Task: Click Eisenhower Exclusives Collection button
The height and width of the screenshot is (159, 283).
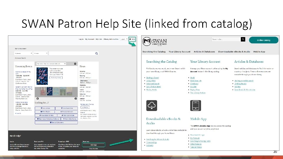Action: (48, 119)
